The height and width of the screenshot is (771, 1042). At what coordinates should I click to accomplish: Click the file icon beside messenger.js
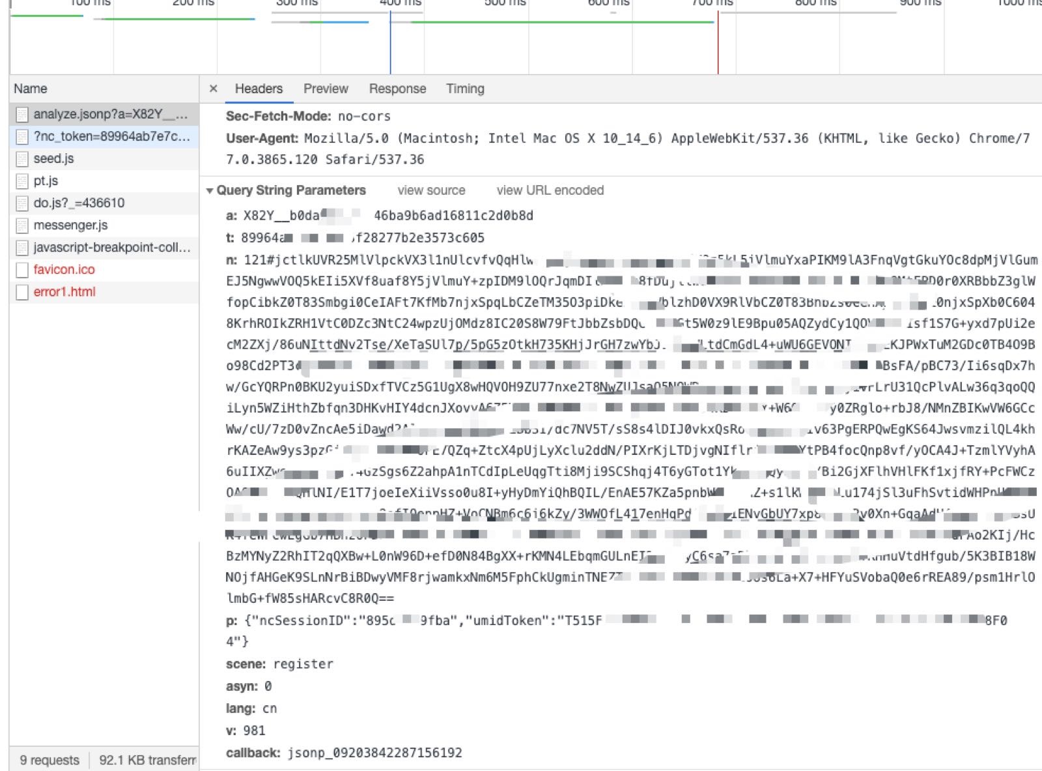coord(22,225)
